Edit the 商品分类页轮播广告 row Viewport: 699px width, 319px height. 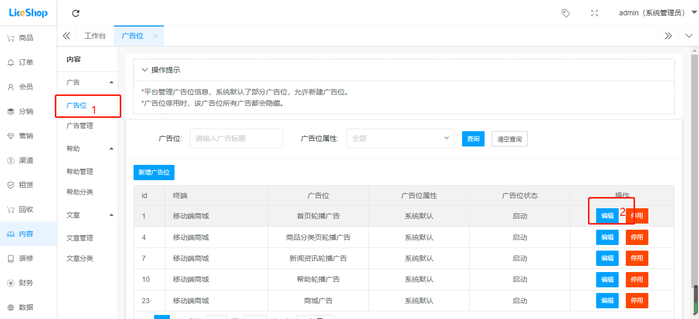point(607,237)
